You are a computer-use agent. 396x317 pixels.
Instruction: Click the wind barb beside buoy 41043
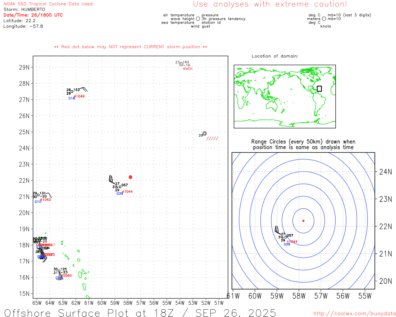49,195
